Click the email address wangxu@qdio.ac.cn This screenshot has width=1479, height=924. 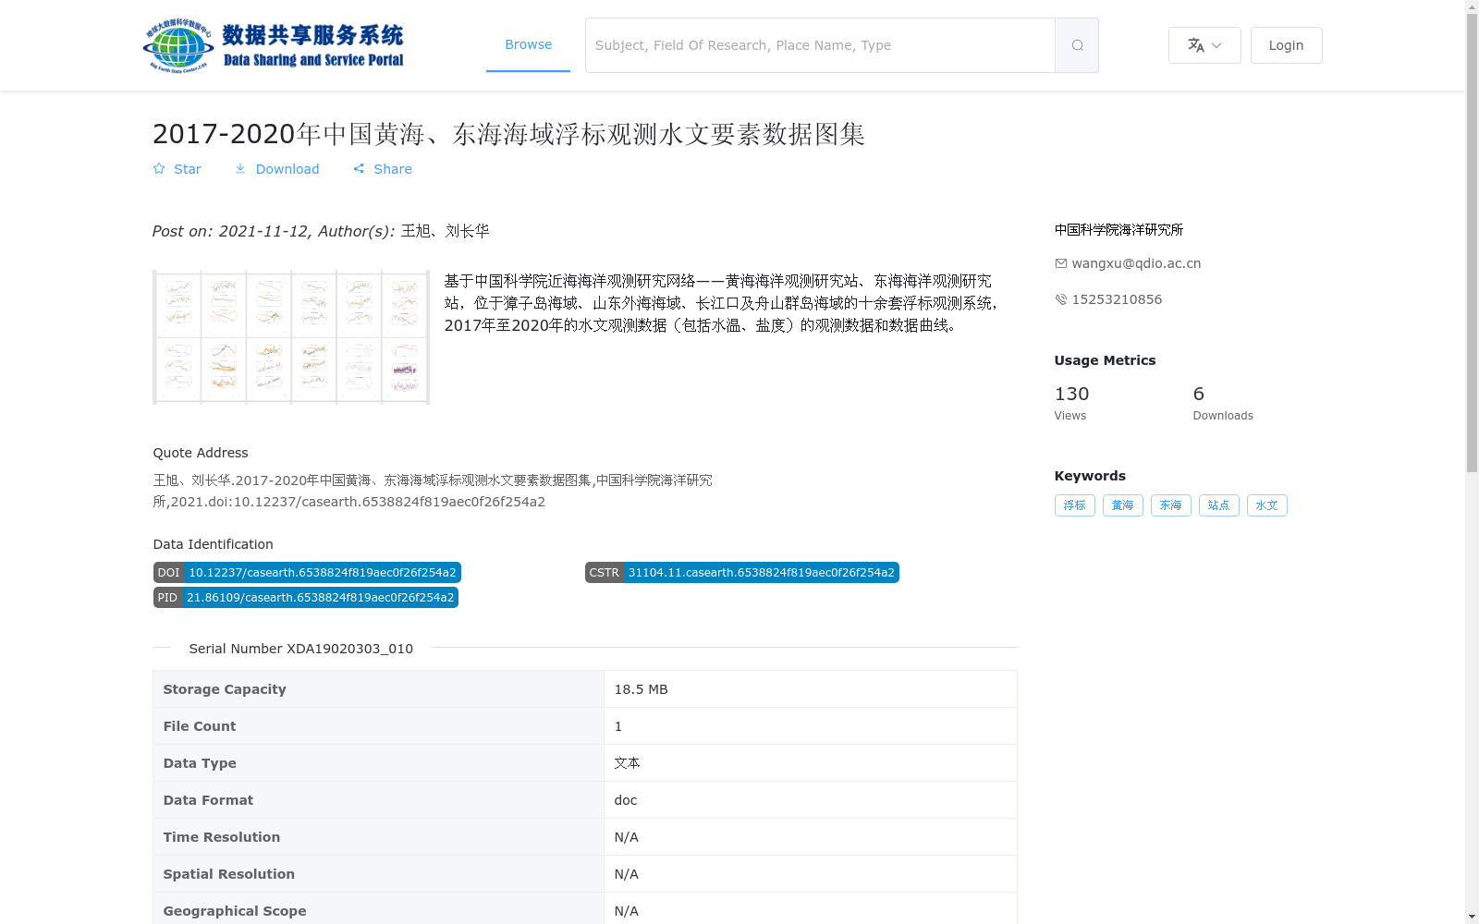point(1136,263)
